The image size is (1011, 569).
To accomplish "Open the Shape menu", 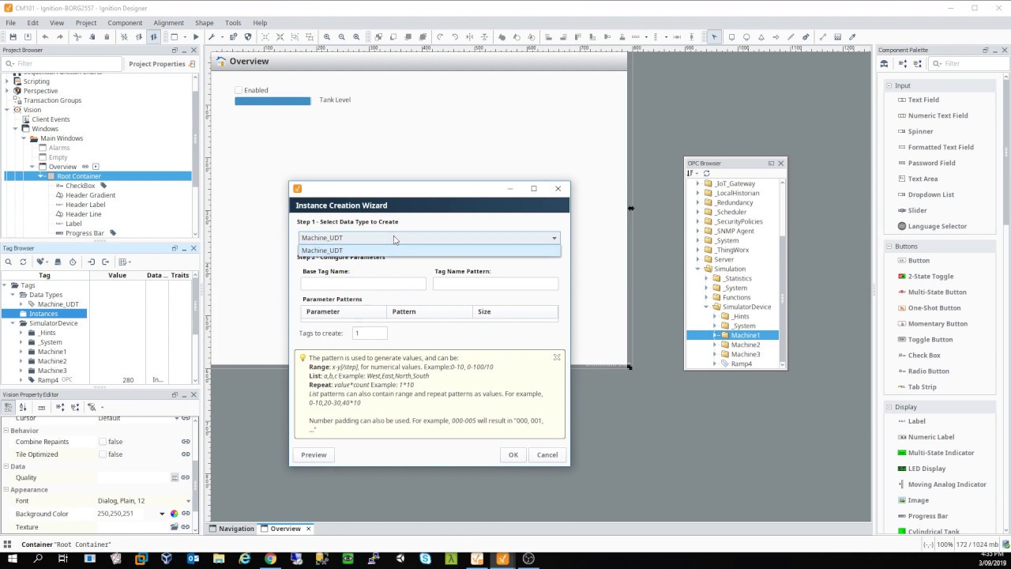I will tap(204, 23).
